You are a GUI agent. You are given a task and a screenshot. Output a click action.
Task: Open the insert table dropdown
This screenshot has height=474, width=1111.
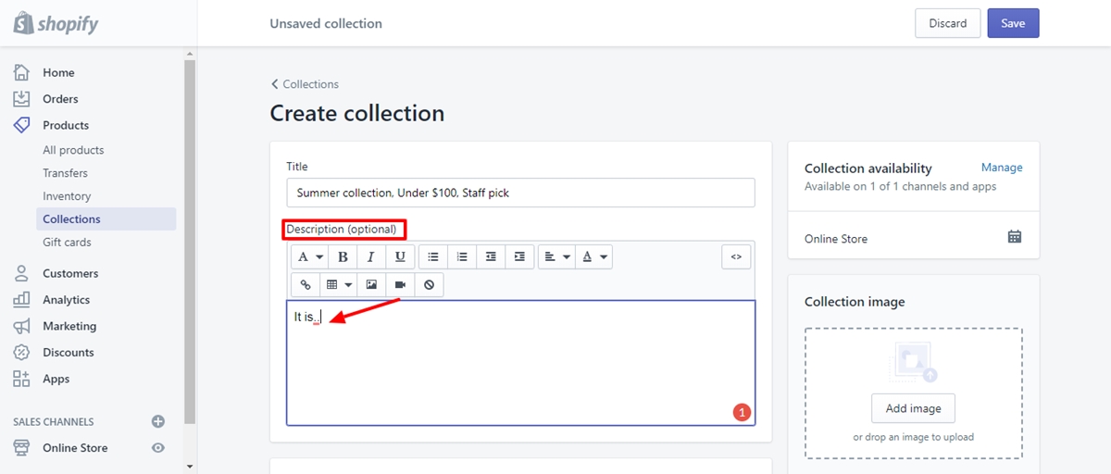tap(339, 285)
